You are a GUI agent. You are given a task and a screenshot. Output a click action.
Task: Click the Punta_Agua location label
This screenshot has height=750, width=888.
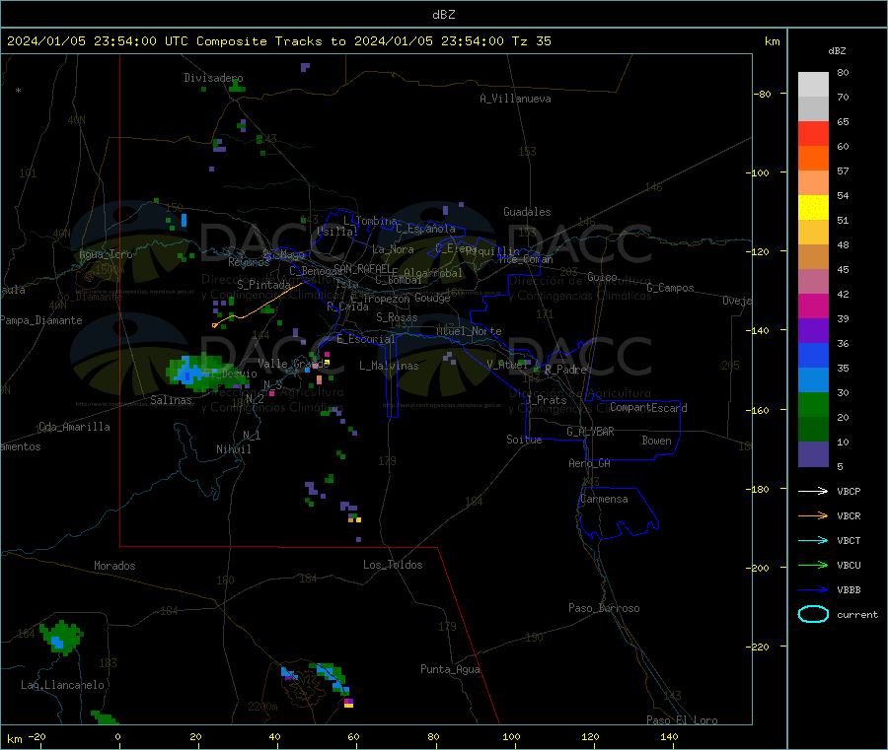coord(450,669)
